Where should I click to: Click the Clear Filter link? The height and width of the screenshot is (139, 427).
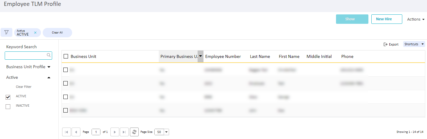[24, 87]
